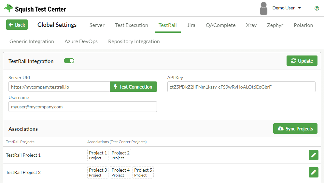Click the Server URL input field

click(x=59, y=87)
